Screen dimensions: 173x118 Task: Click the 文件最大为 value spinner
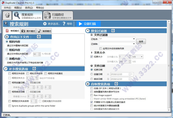click(130, 62)
